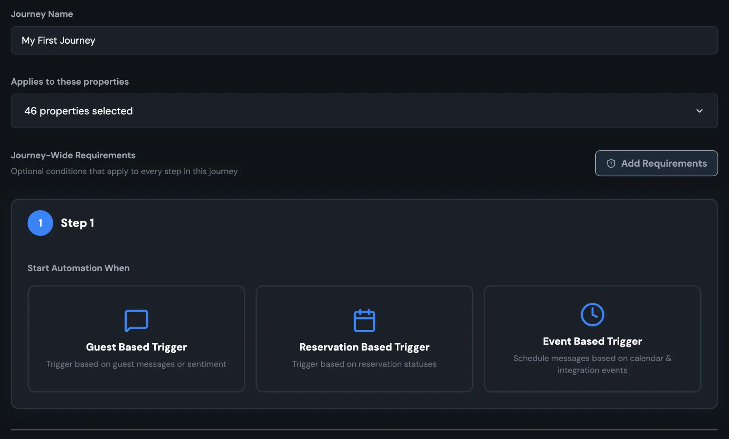Screen dimensions: 729x439
Task: Click the Journey Name label
Action: pyautogui.click(x=42, y=14)
